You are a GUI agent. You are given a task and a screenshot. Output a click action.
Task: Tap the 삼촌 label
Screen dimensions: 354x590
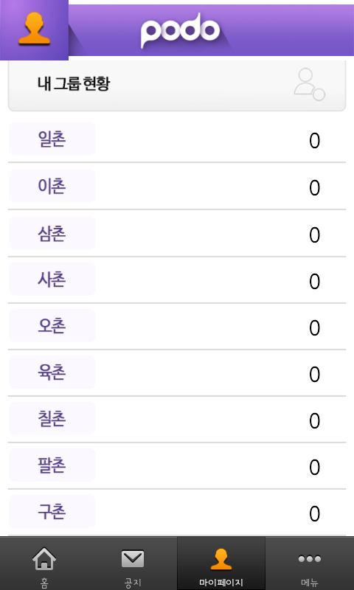pos(52,233)
